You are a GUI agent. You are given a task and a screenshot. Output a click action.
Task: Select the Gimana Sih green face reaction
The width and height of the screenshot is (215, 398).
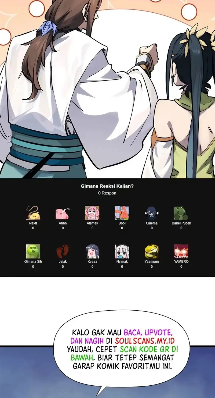click(33, 251)
